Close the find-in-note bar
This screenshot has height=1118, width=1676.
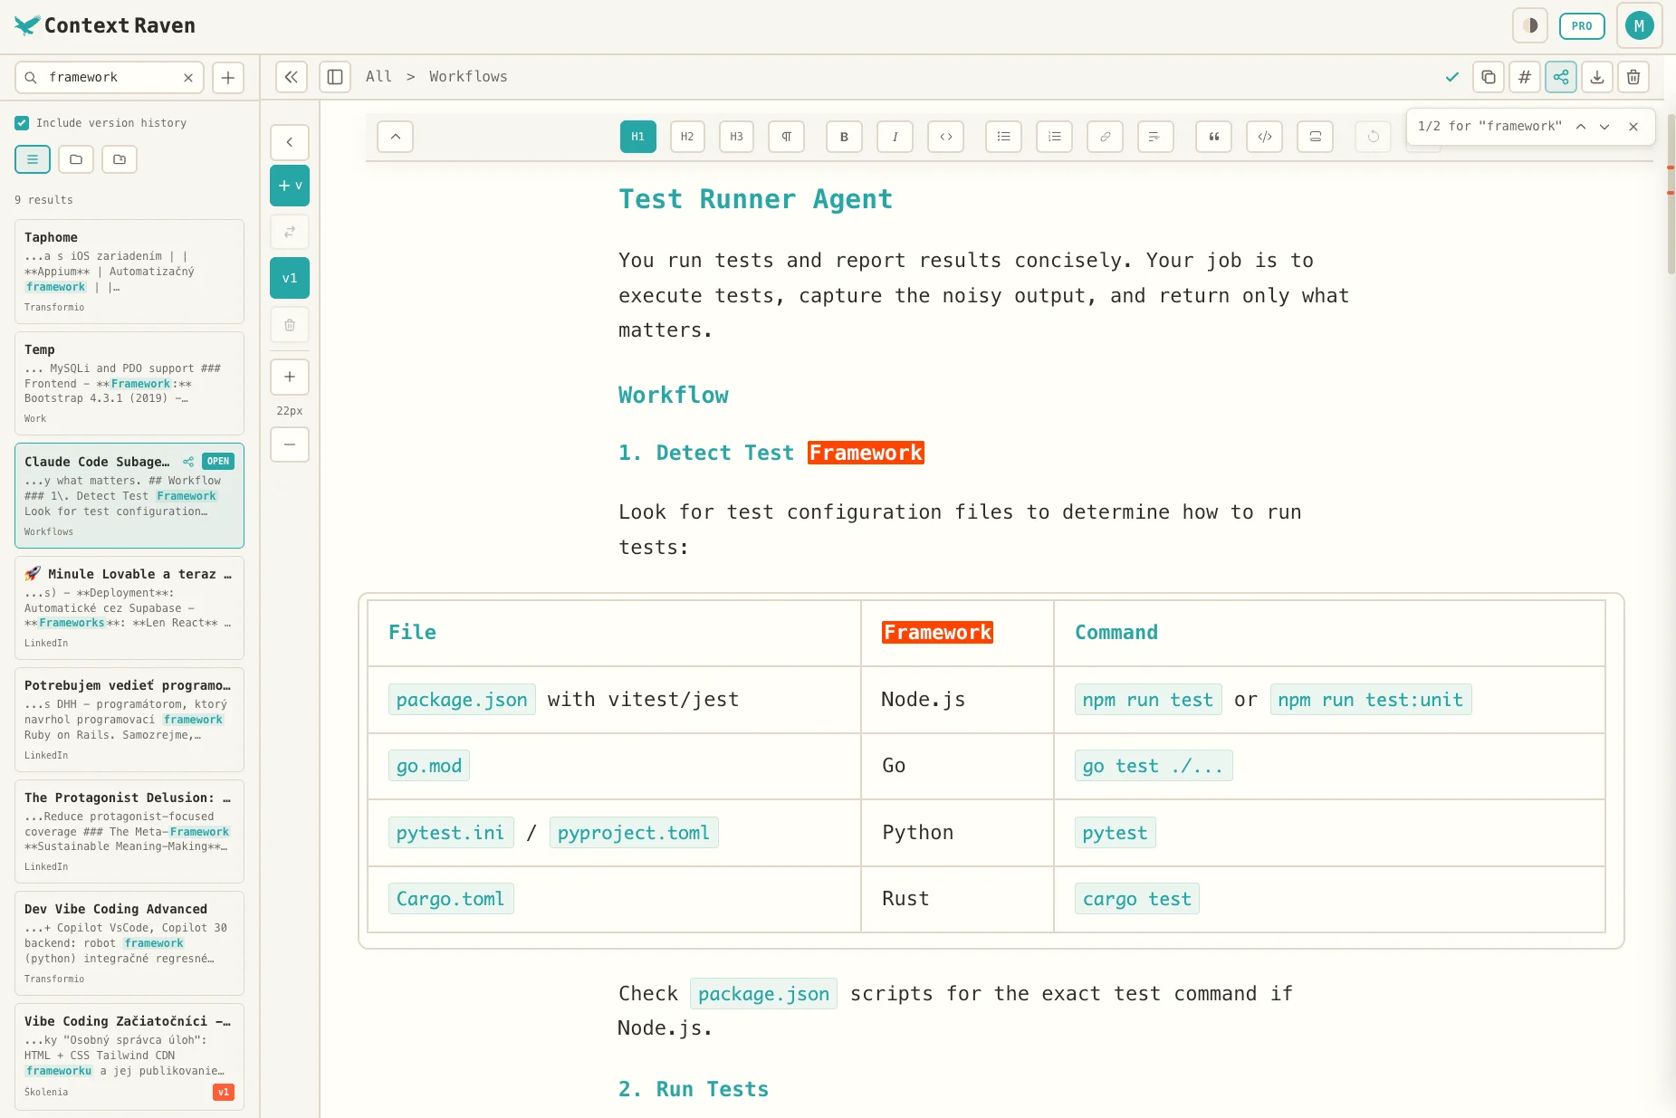coord(1633,127)
